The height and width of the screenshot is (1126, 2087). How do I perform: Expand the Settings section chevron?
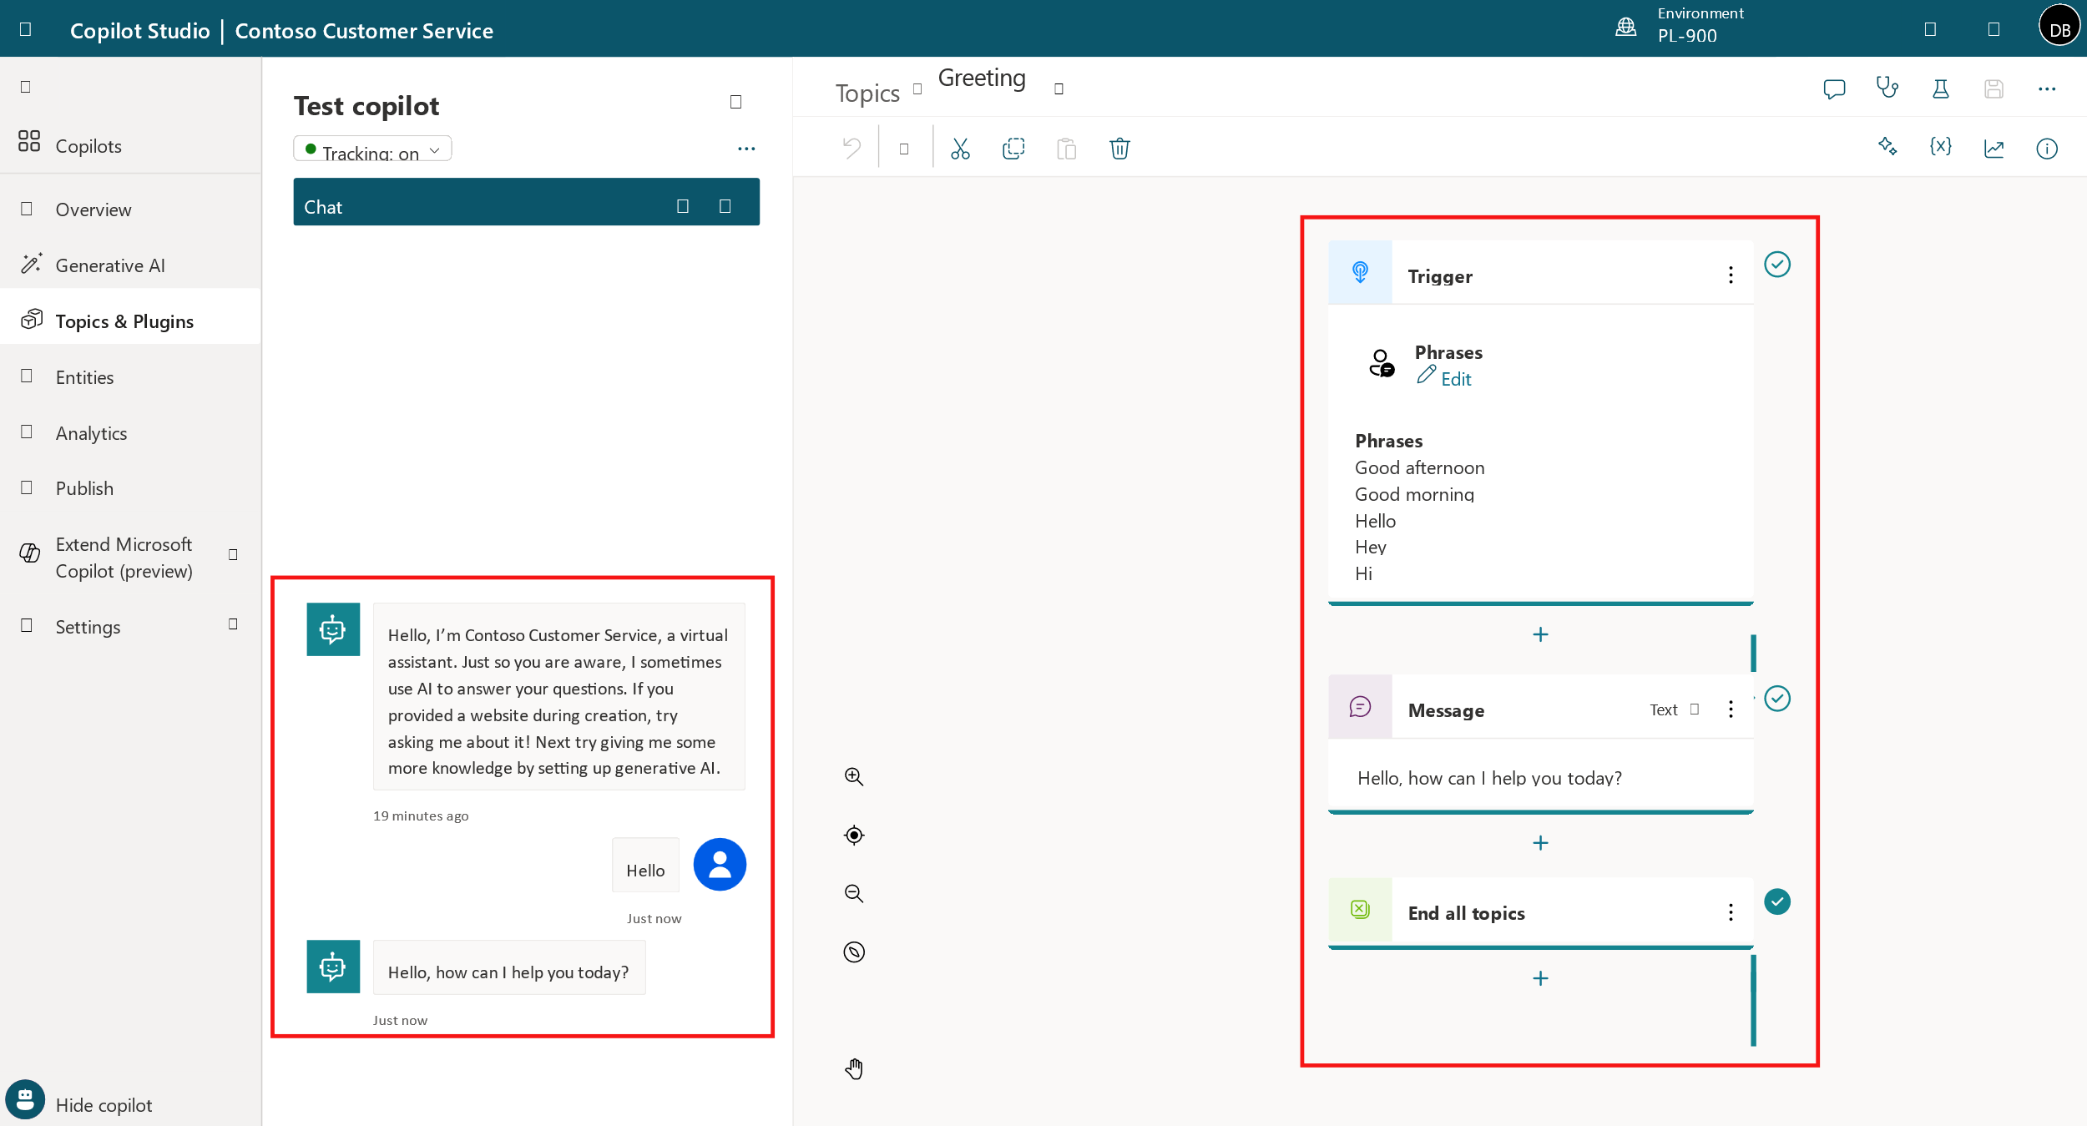point(233,624)
